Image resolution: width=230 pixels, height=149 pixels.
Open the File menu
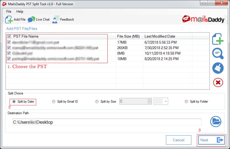[x=9, y=11]
